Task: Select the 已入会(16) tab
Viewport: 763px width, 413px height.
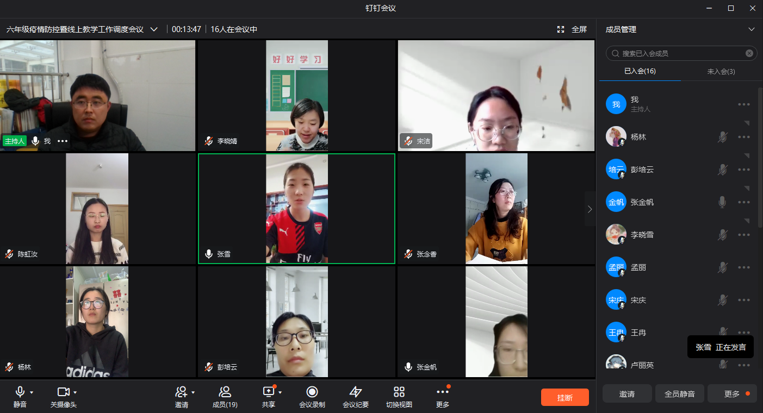Action: [x=640, y=71]
